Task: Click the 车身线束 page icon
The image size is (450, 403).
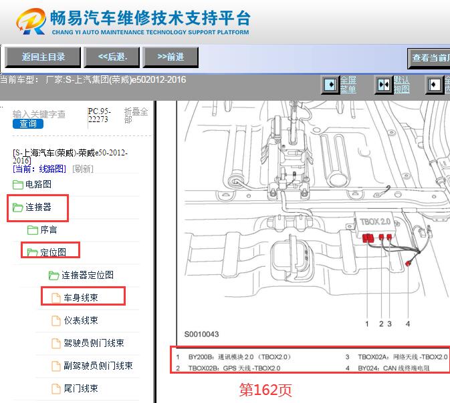Action: coord(56,298)
